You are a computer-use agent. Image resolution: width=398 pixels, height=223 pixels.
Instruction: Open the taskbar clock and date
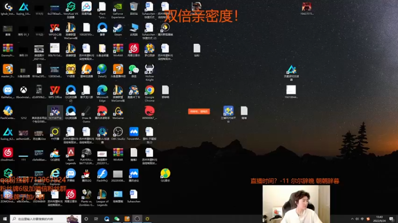379,219
